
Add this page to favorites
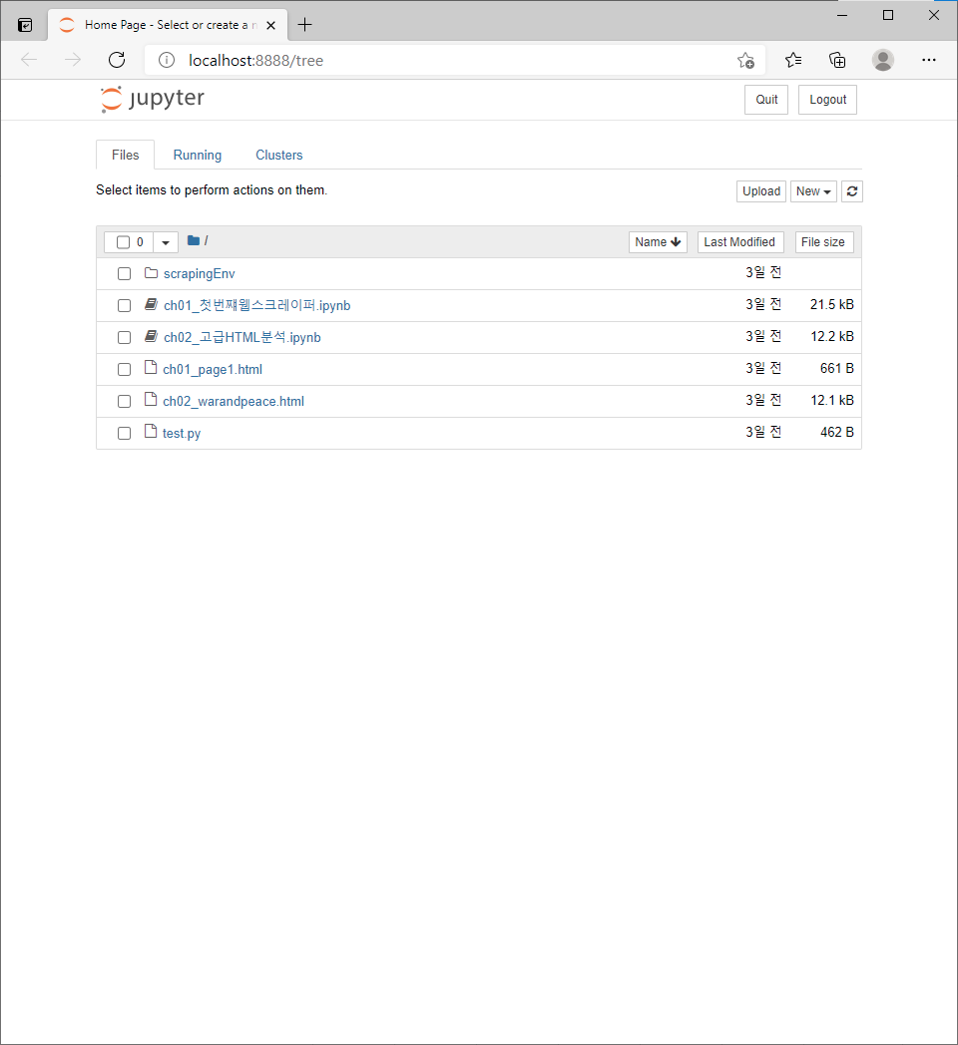745,60
